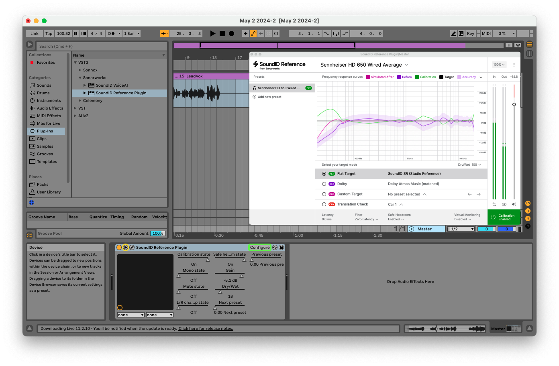
Task: Toggle the mono icon under the meters
Action: pyautogui.click(x=504, y=204)
